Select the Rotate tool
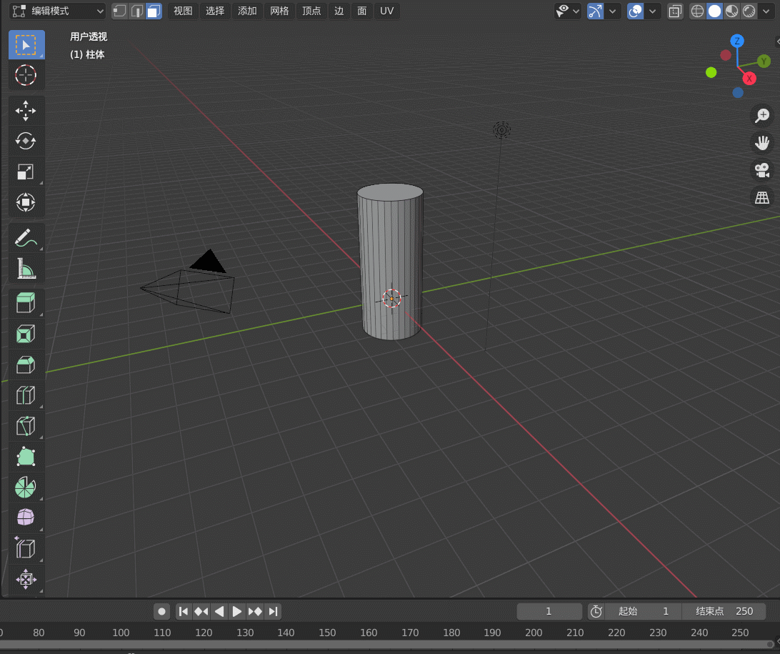 click(x=26, y=142)
